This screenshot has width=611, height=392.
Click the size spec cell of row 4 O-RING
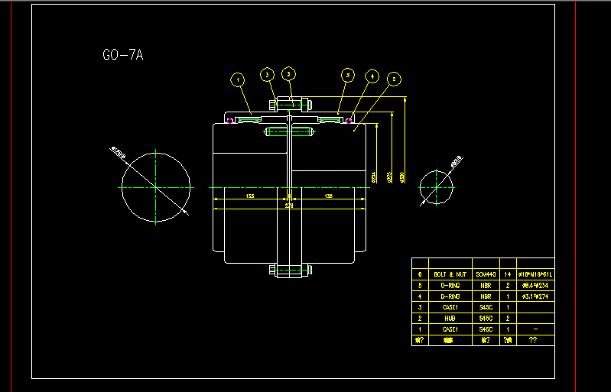point(535,296)
